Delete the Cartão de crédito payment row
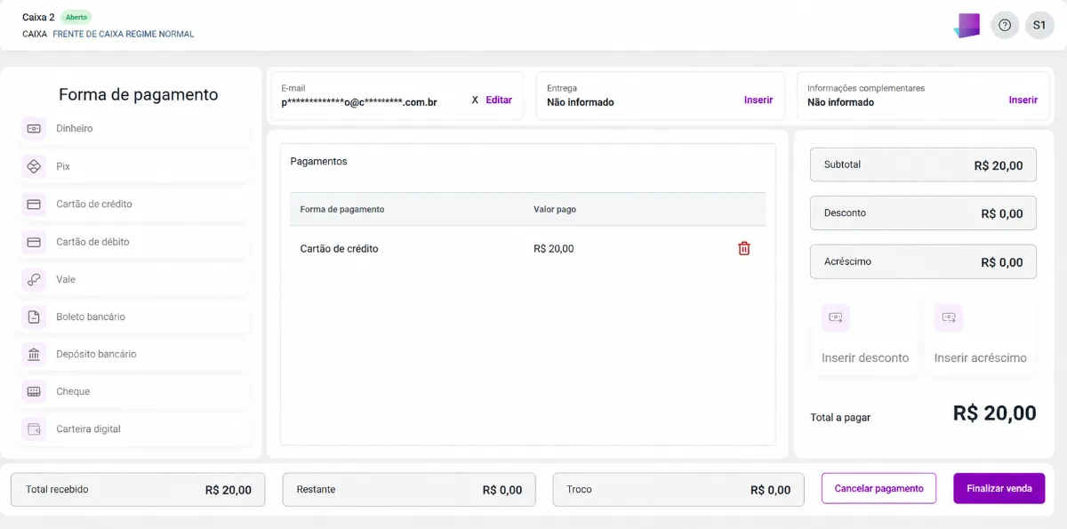The image size is (1067, 529). (744, 249)
